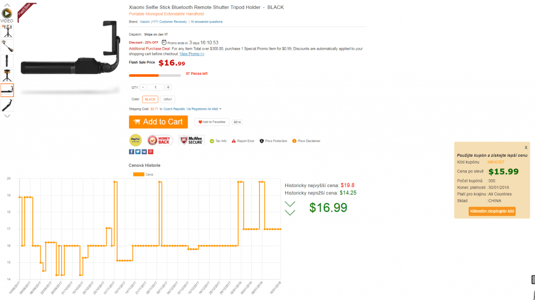Open the Report Error warning icon
This screenshot has height=300, width=535.
point(234,141)
